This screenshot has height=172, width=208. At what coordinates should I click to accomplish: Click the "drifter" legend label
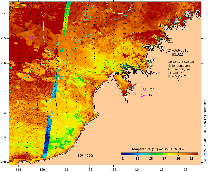tap(149, 95)
